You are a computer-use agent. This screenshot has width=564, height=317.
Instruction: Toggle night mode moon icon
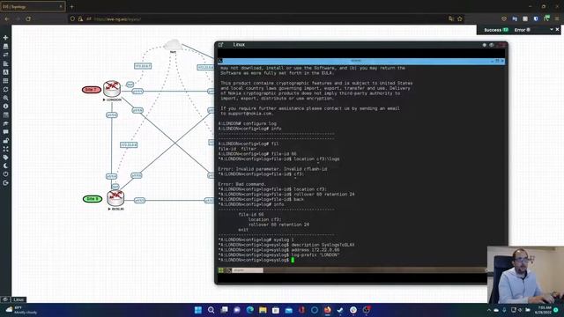5,166
